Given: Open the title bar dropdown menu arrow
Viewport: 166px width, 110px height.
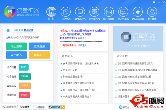Looking at the screenshot, I should [x=154, y=2].
